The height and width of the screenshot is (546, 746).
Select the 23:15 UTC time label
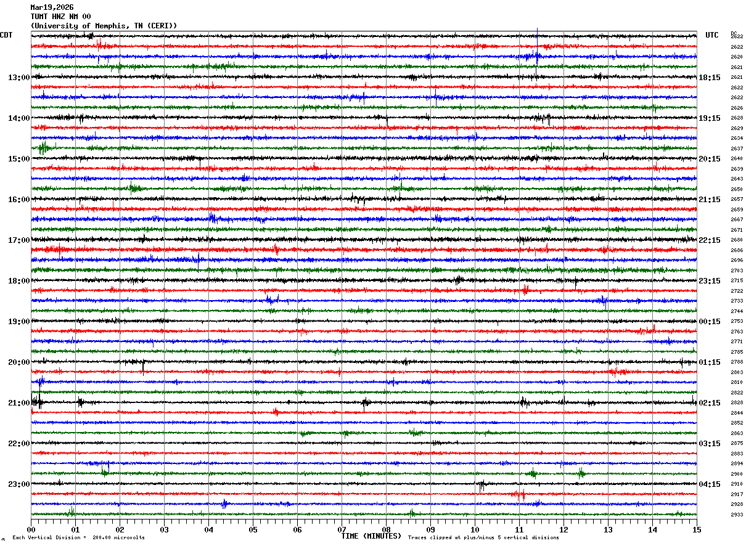click(x=710, y=281)
